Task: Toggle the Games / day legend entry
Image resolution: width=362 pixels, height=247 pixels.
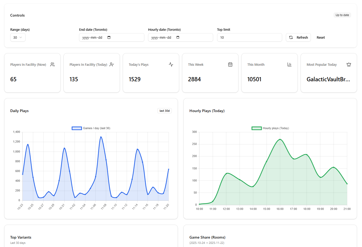Action: (91, 128)
